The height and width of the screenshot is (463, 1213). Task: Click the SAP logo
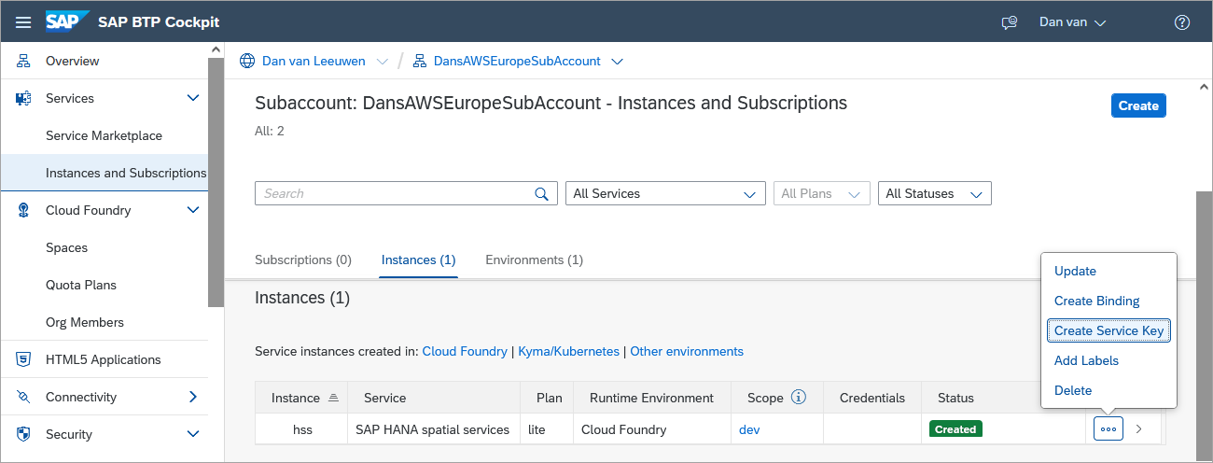[x=67, y=21]
